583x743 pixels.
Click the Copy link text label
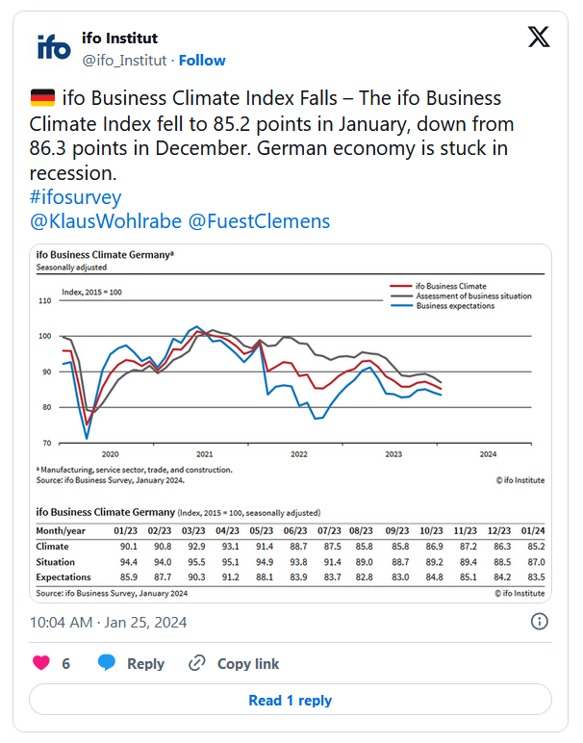(x=248, y=664)
